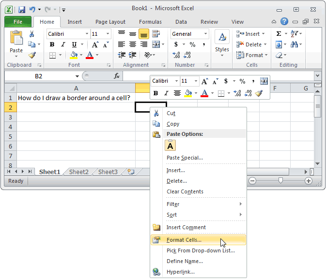
Task: Click the Comma Style icon in ribbon
Action: (204, 44)
